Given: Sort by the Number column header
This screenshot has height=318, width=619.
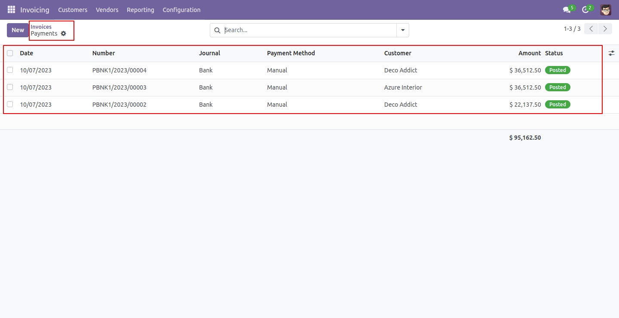Looking at the screenshot, I should point(104,53).
